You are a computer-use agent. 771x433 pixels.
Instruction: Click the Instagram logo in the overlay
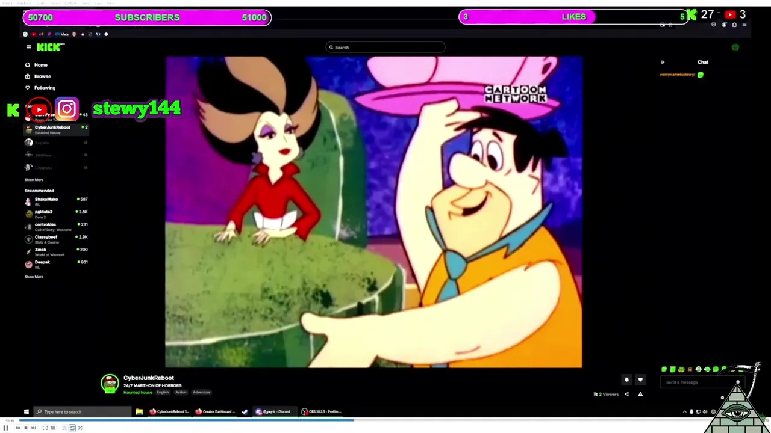[67, 109]
